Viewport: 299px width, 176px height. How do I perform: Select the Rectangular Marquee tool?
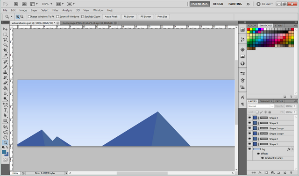tap(5, 35)
